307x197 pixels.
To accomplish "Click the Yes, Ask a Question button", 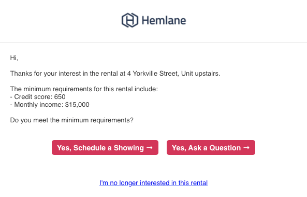I will click(x=211, y=147).
